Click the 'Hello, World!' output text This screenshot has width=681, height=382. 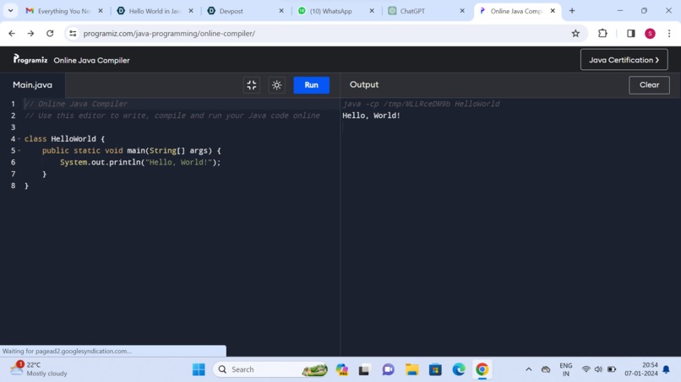coord(371,116)
